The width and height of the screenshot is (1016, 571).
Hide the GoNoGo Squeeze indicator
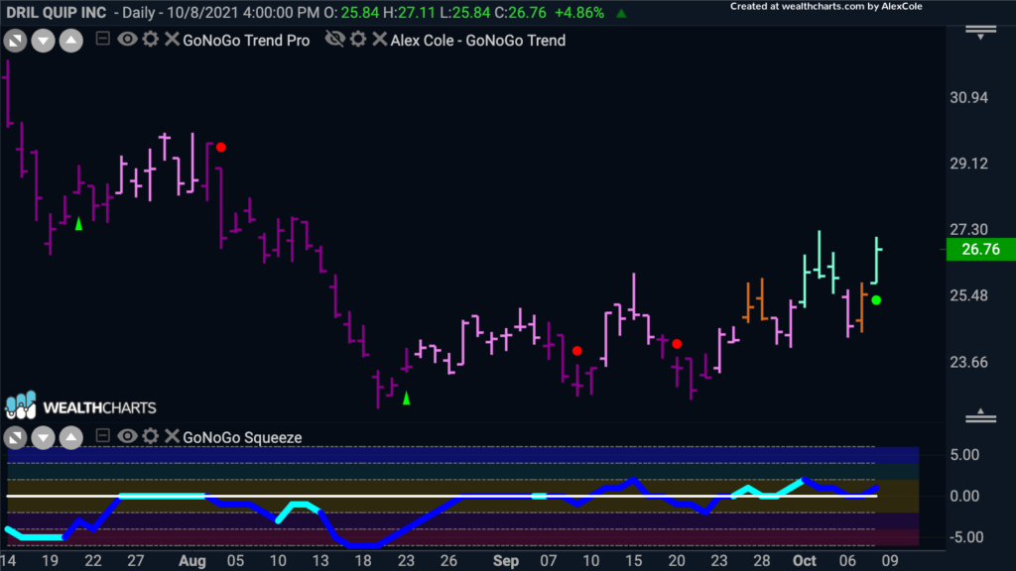pyautogui.click(x=127, y=436)
